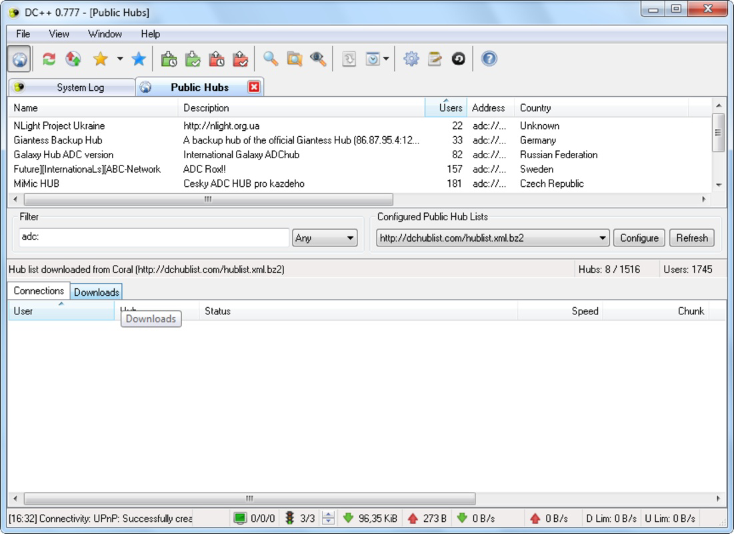Select the MiMic HUB row

(x=359, y=184)
